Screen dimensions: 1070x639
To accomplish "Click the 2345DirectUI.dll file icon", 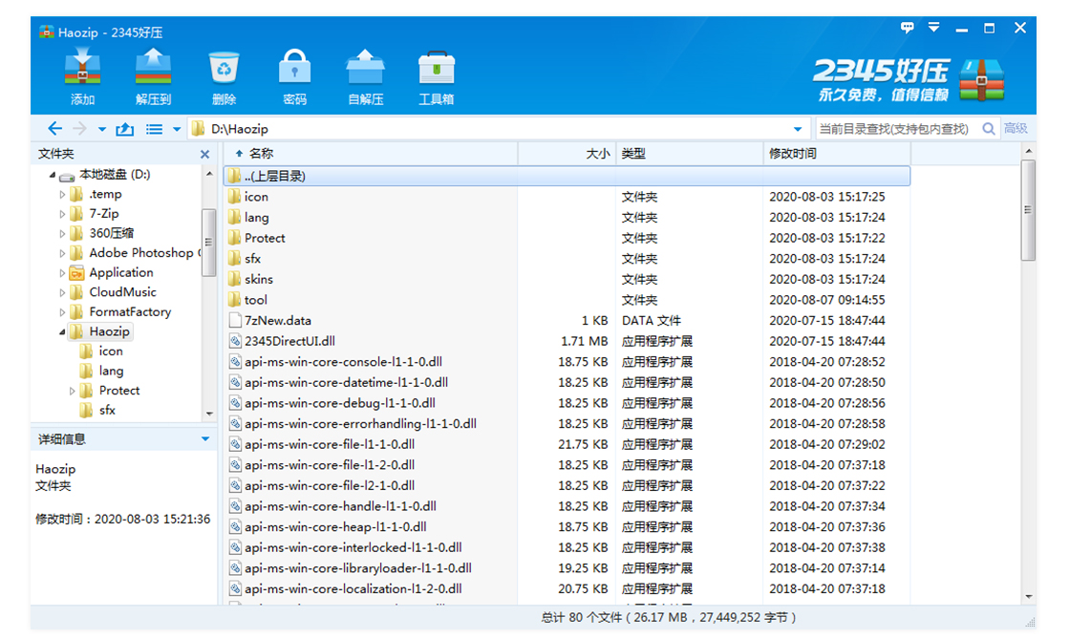I will (x=235, y=341).
